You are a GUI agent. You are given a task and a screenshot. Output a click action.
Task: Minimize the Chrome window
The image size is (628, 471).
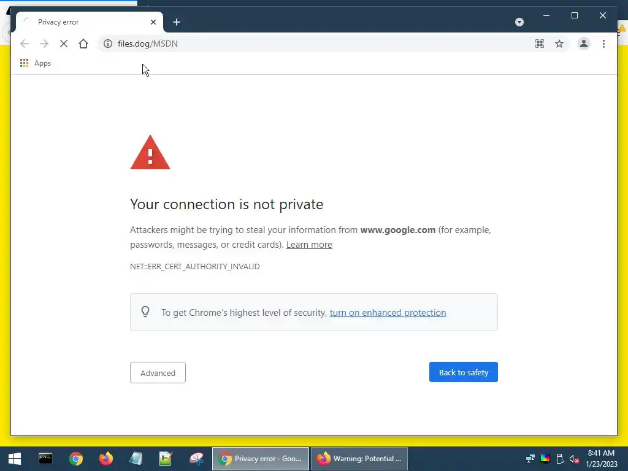click(546, 15)
